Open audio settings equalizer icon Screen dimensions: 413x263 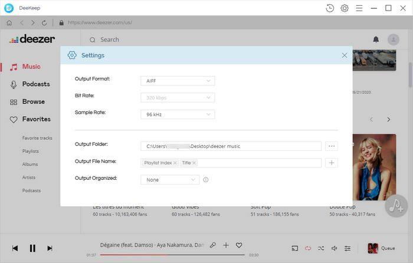pos(348,248)
